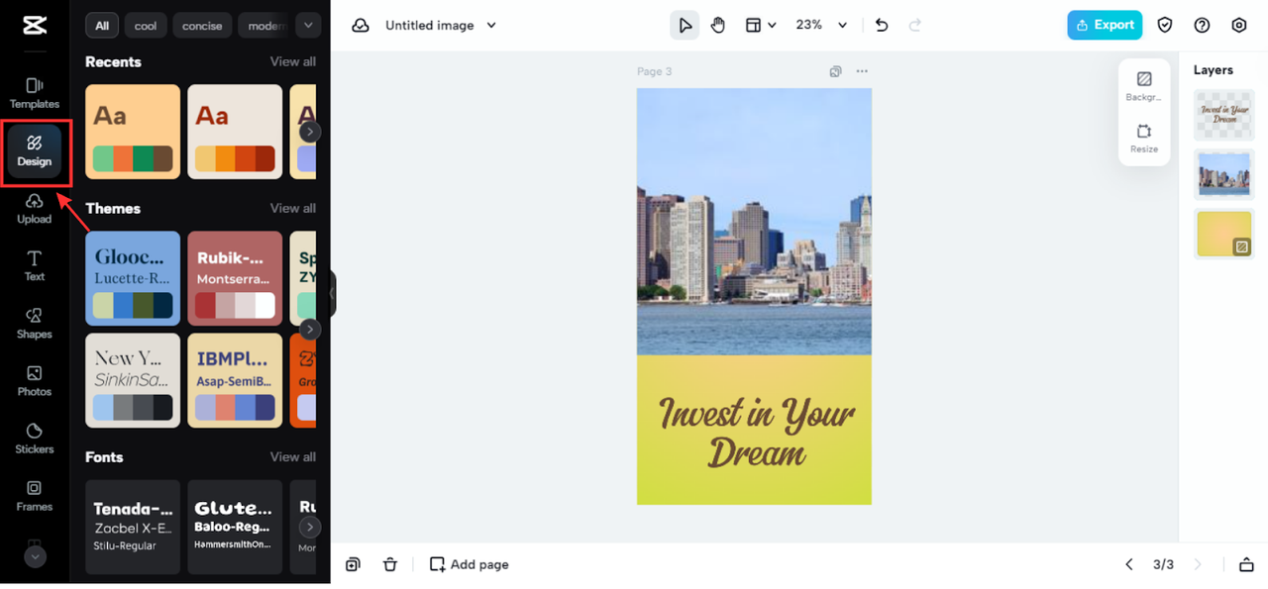Expand more sidebar tools with down arrow
This screenshot has width=1268, height=589.
pyautogui.click(x=35, y=556)
